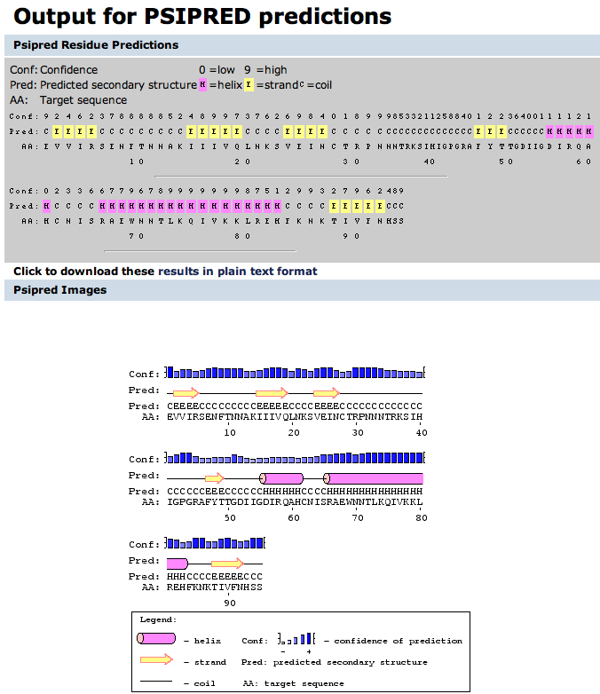Click the strand arrow in the third diagram row

click(x=227, y=564)
